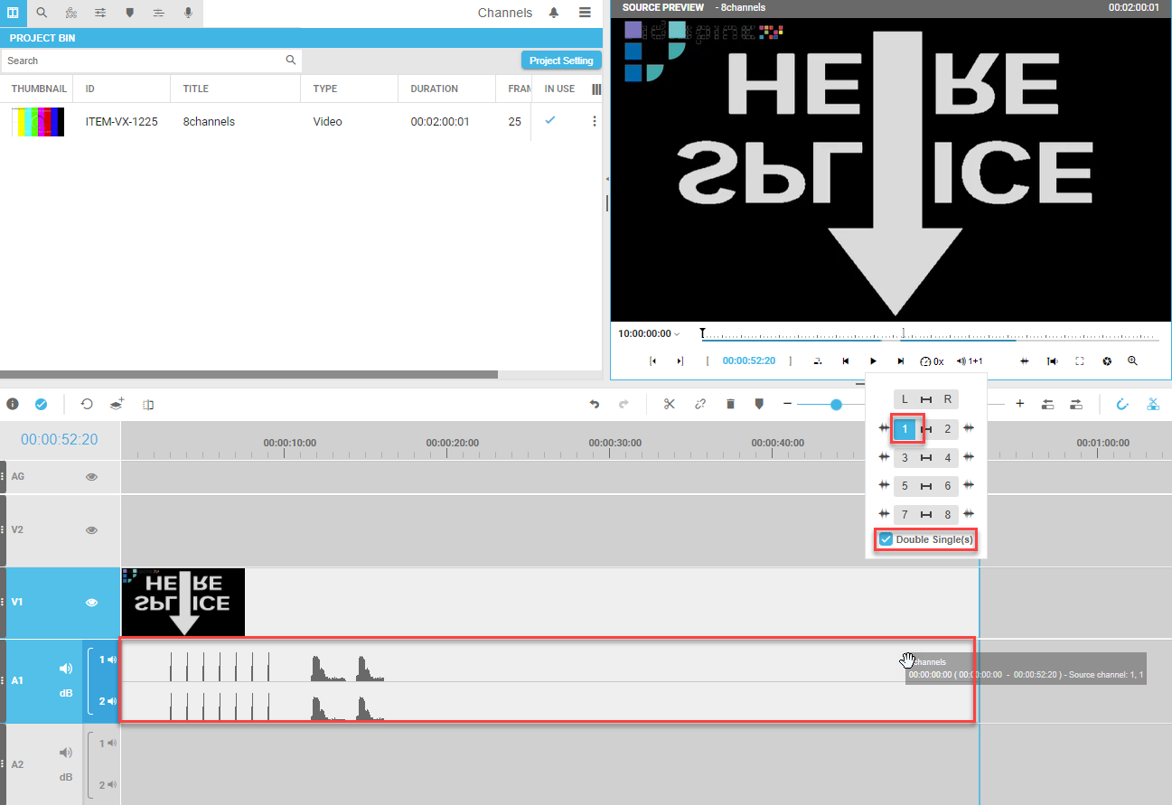Click the timeline zoom slider handle
This screenshot has width=1172, height=805.
(x=837, y=404)
